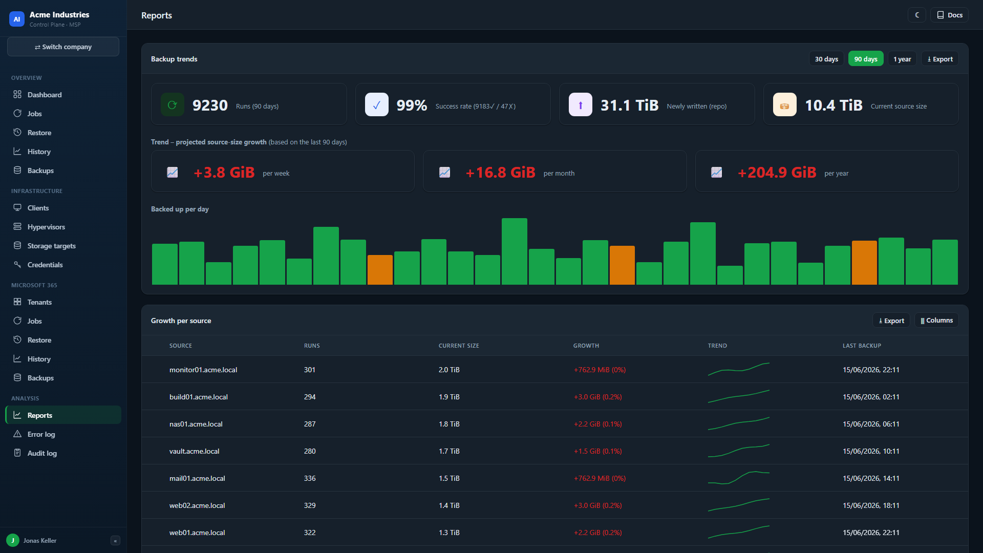Click nas01.acme.local source row
Screen dimensions: 983x553
pyautogui.click(x=555, y=424)
